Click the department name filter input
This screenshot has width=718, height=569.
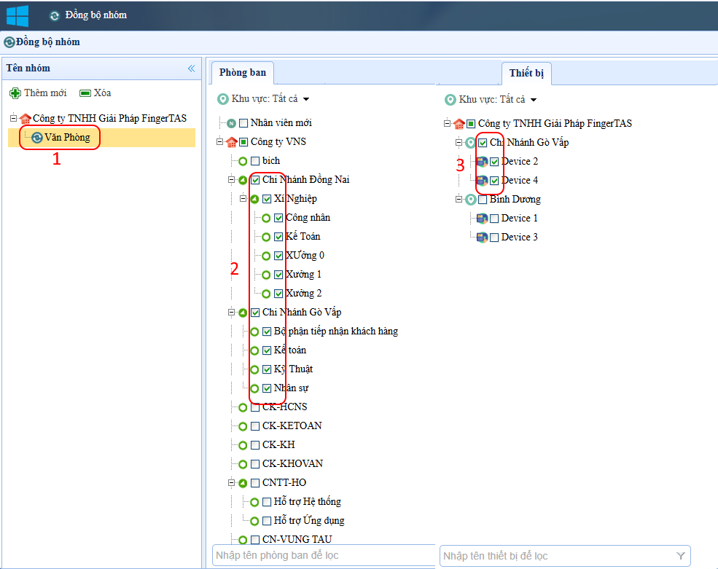click(x=324, y=556)
